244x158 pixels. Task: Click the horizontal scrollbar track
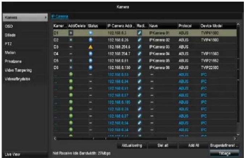(112, 138)
